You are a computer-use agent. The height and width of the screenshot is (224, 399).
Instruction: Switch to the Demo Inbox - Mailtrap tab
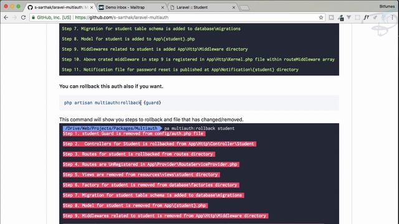pos(132,7)
